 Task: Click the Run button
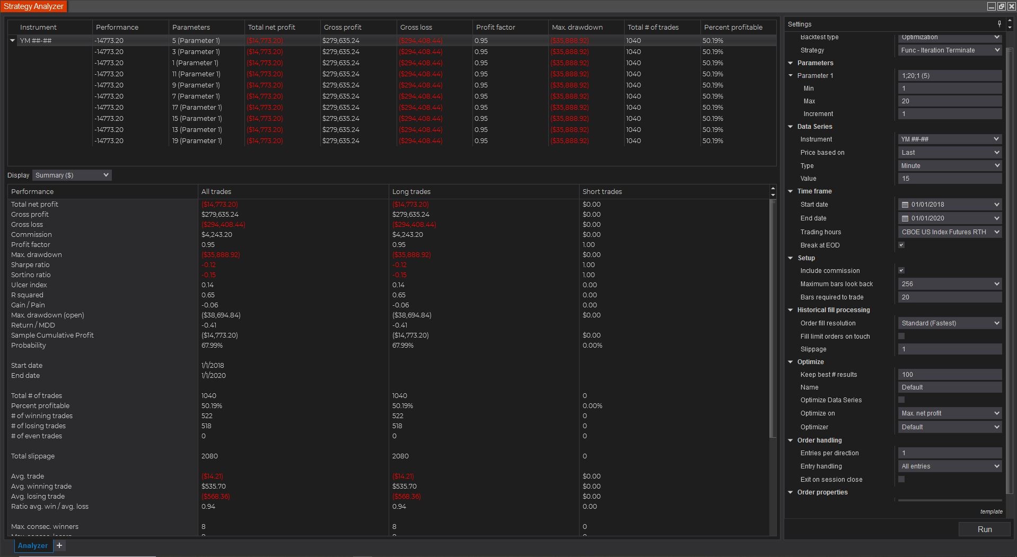click(985, 529)
